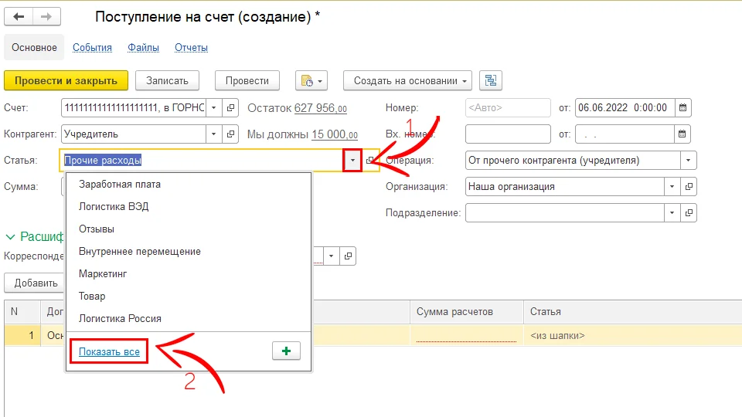
Task: Choose Заработная плата in the list
Action: [x=119, y=184]
